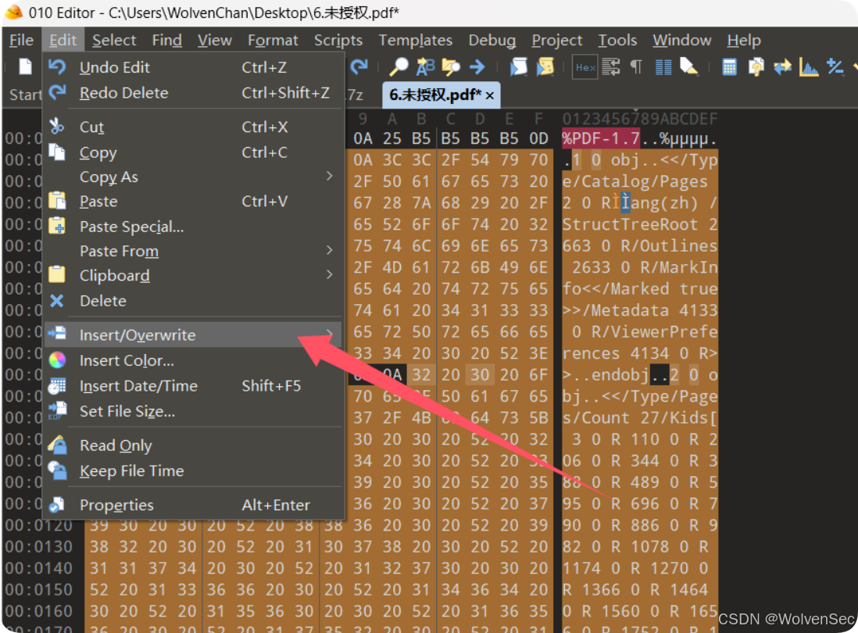This screenshot has width=858, height=633.
Task: Click the New file icon in toolbar
Action: point(25,66)
